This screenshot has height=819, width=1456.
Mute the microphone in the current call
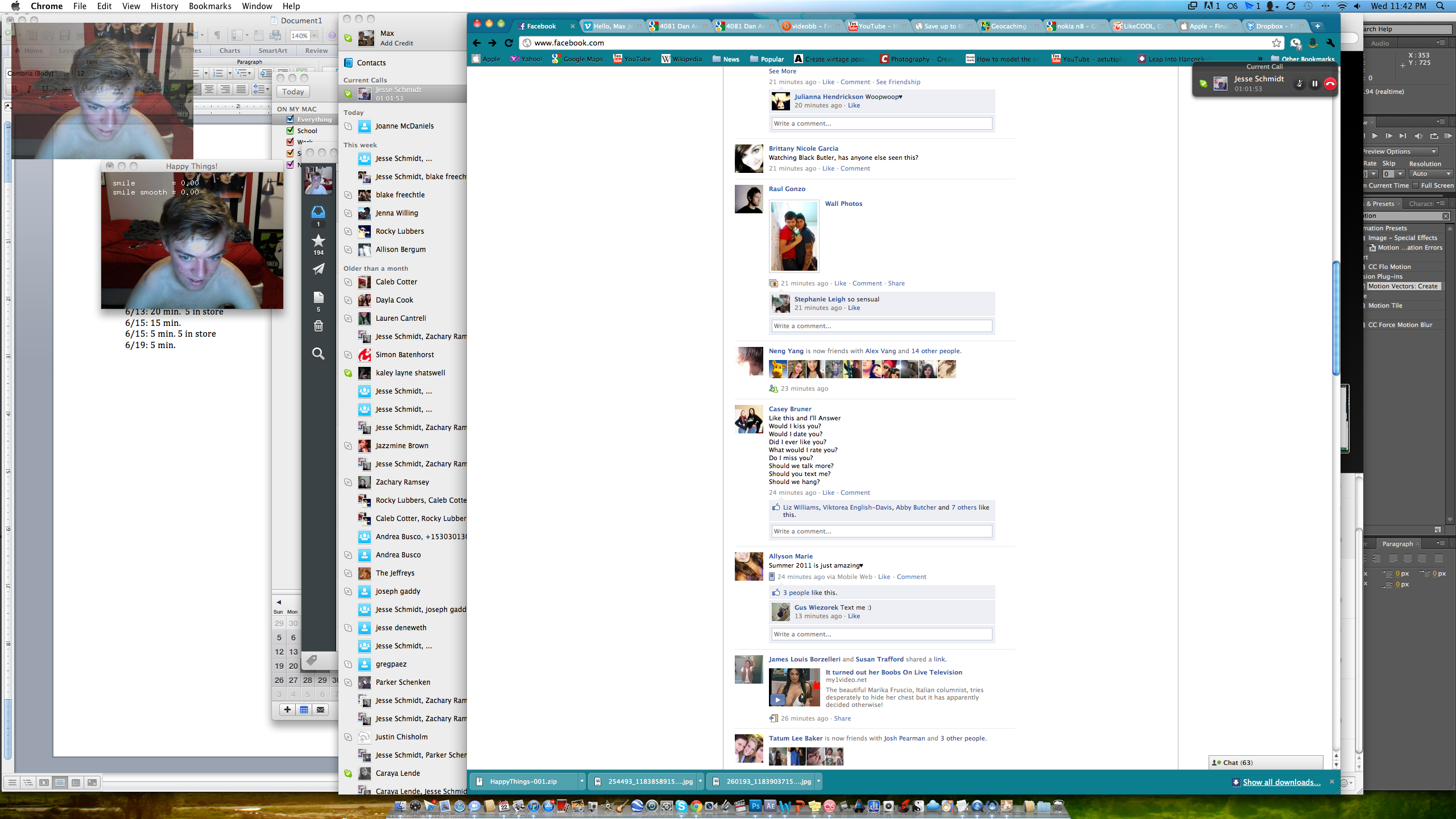coord(1300,84)
